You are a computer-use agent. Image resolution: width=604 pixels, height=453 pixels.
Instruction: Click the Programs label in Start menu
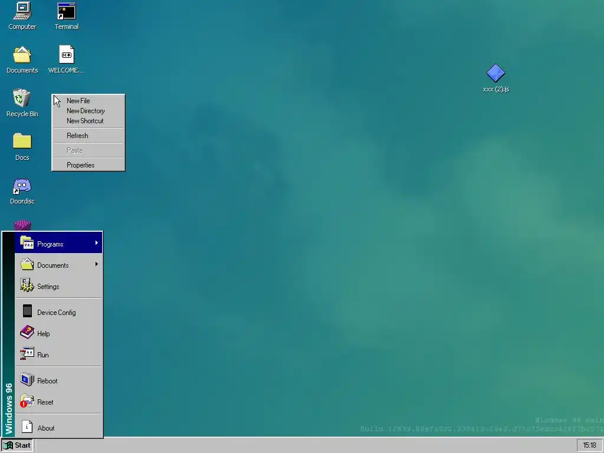(x=51, y=244)
